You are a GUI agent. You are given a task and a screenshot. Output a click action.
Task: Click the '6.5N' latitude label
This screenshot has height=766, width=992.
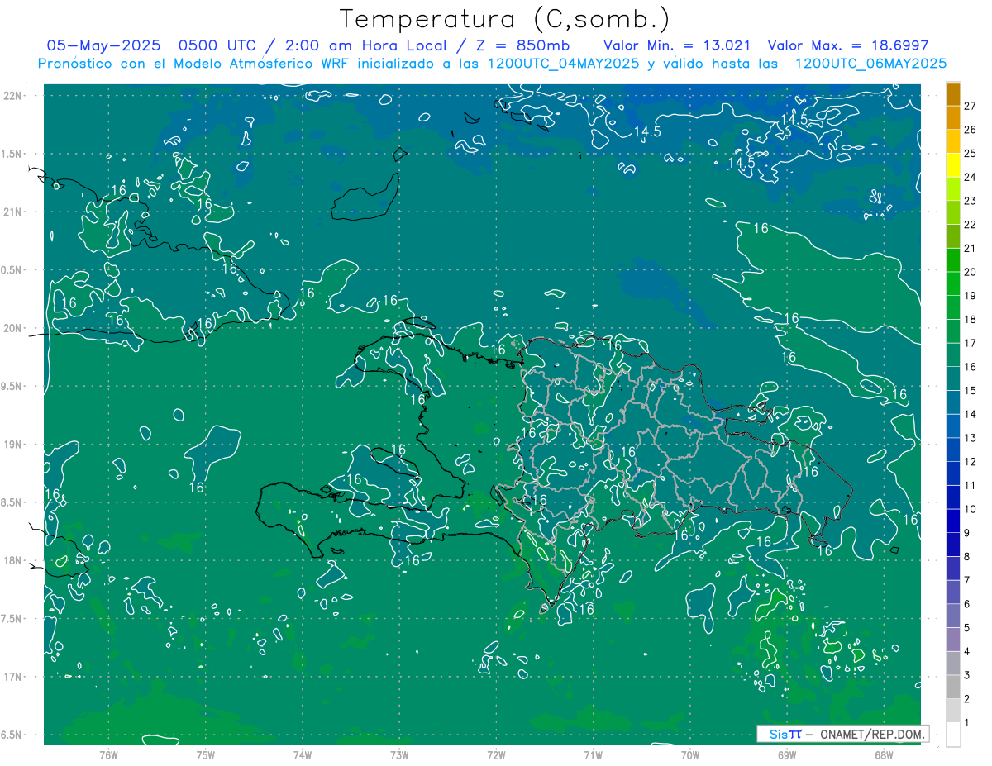(x=12, y=735)
